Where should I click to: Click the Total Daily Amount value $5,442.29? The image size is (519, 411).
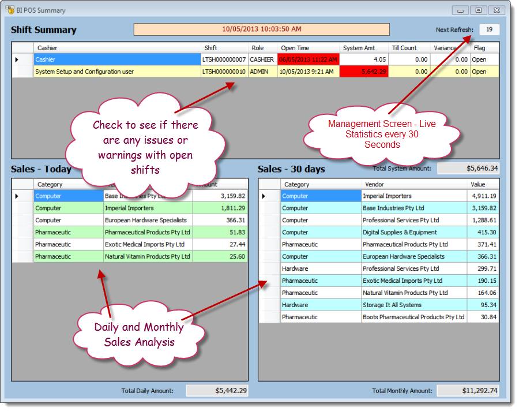(x=217, y=391)
